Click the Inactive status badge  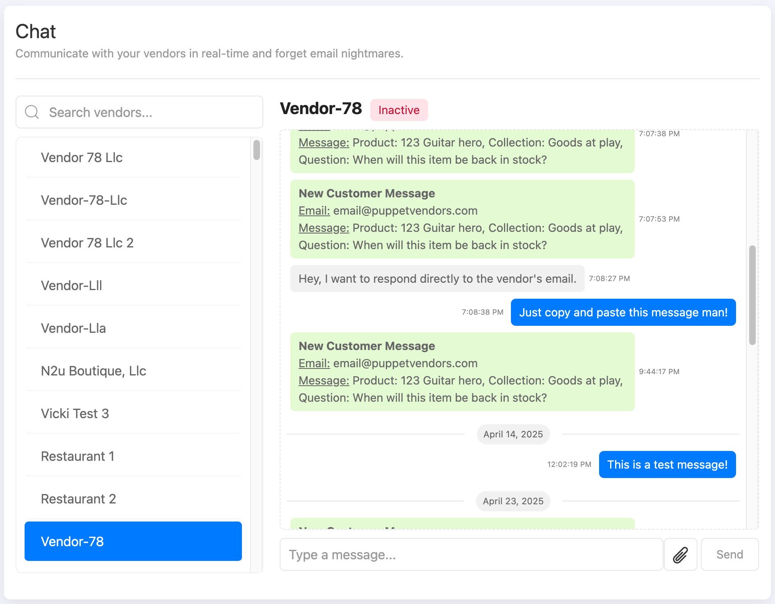[x=399, y=110]
